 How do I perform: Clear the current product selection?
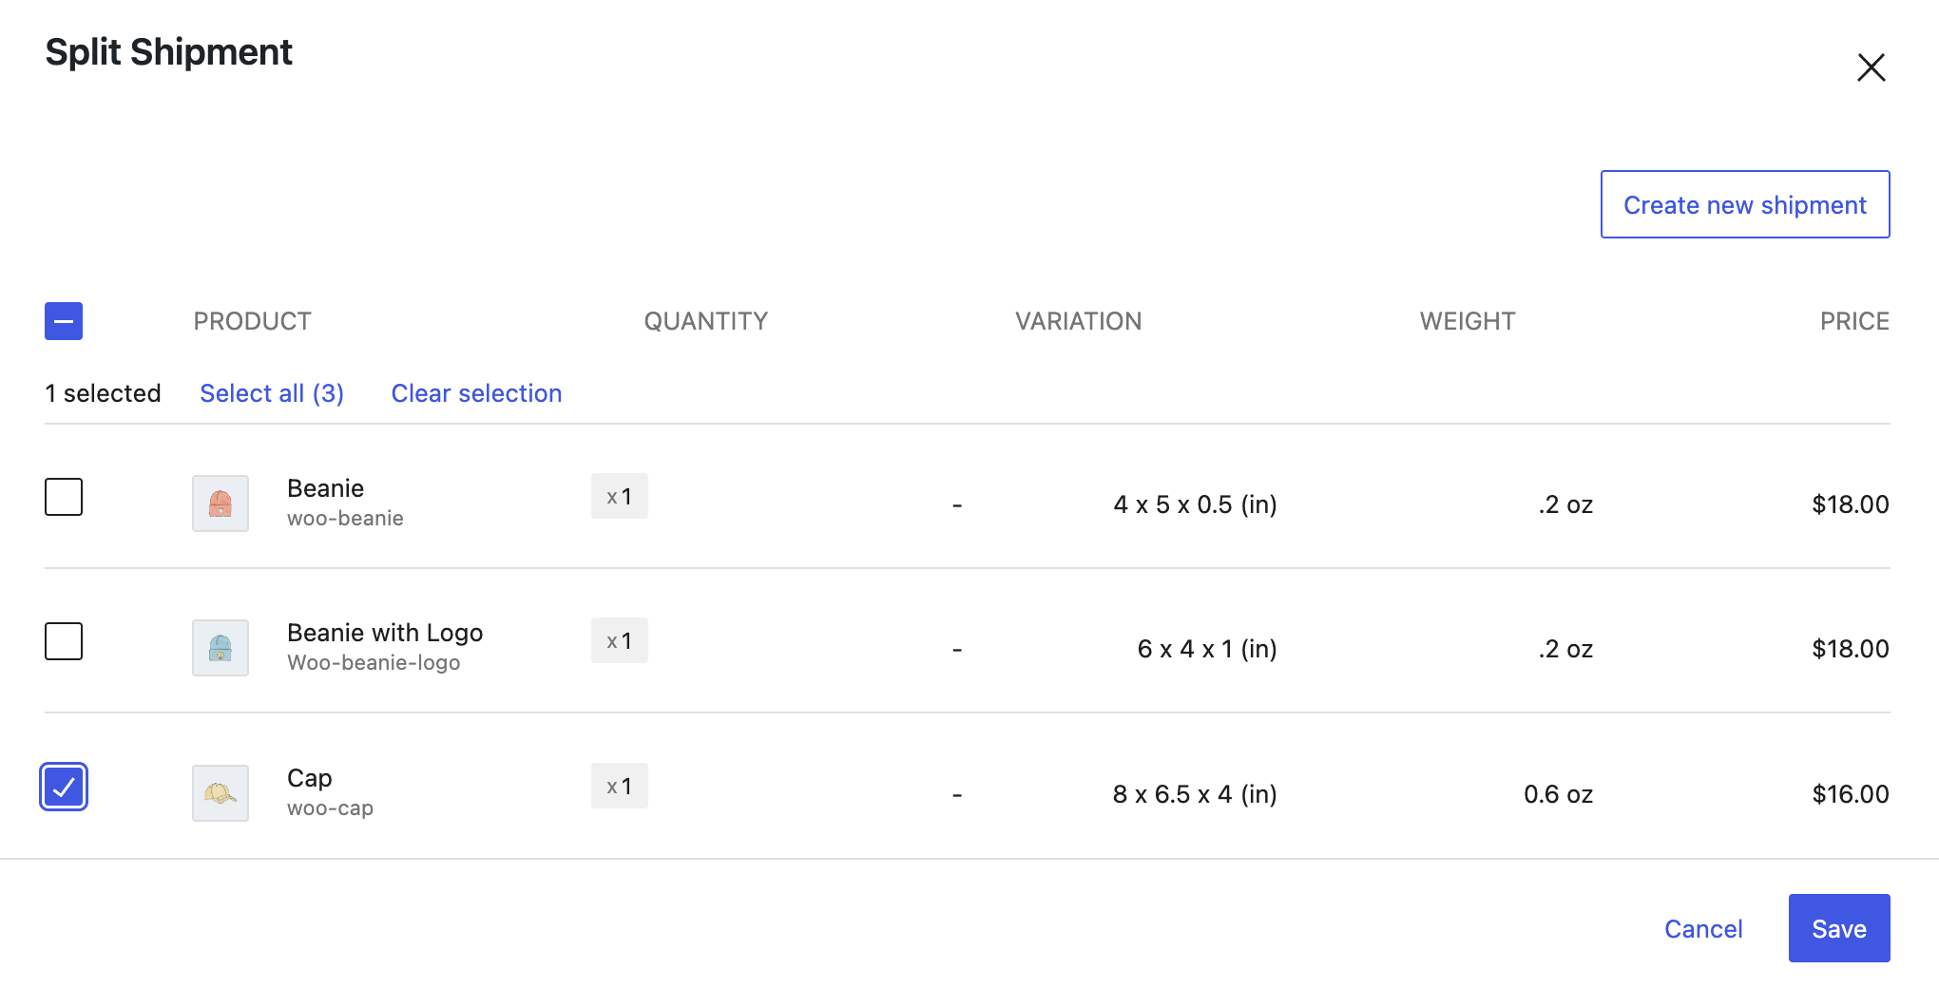tap(476, 392)
